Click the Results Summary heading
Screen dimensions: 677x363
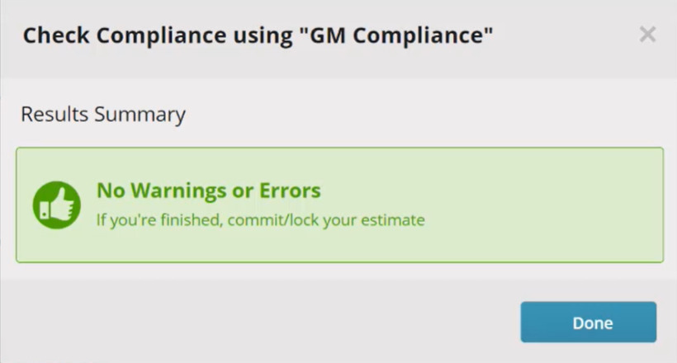(x=103, y=115)
